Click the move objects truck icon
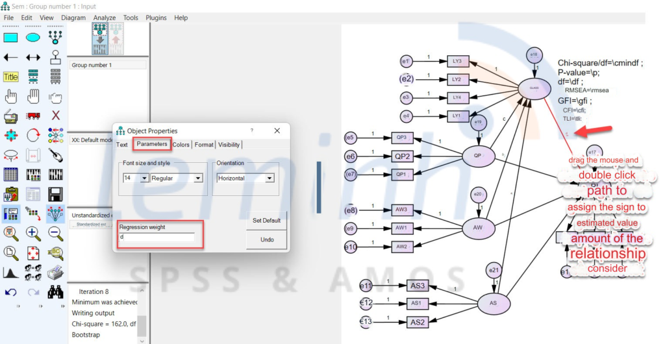The height and width of the screenshot is (344, 665). (33, 116)
